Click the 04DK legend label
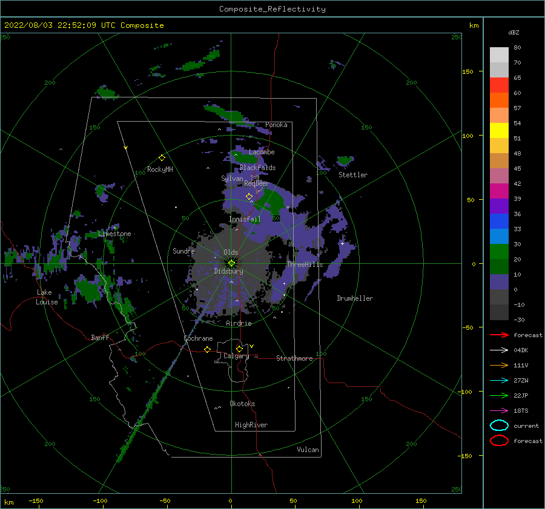The image size is (545, 509). (x=521, y=350)
